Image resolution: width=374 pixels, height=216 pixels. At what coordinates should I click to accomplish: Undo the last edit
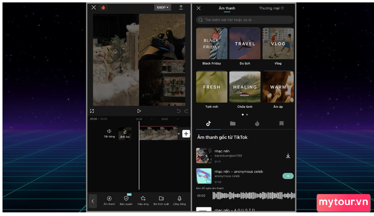178,111
